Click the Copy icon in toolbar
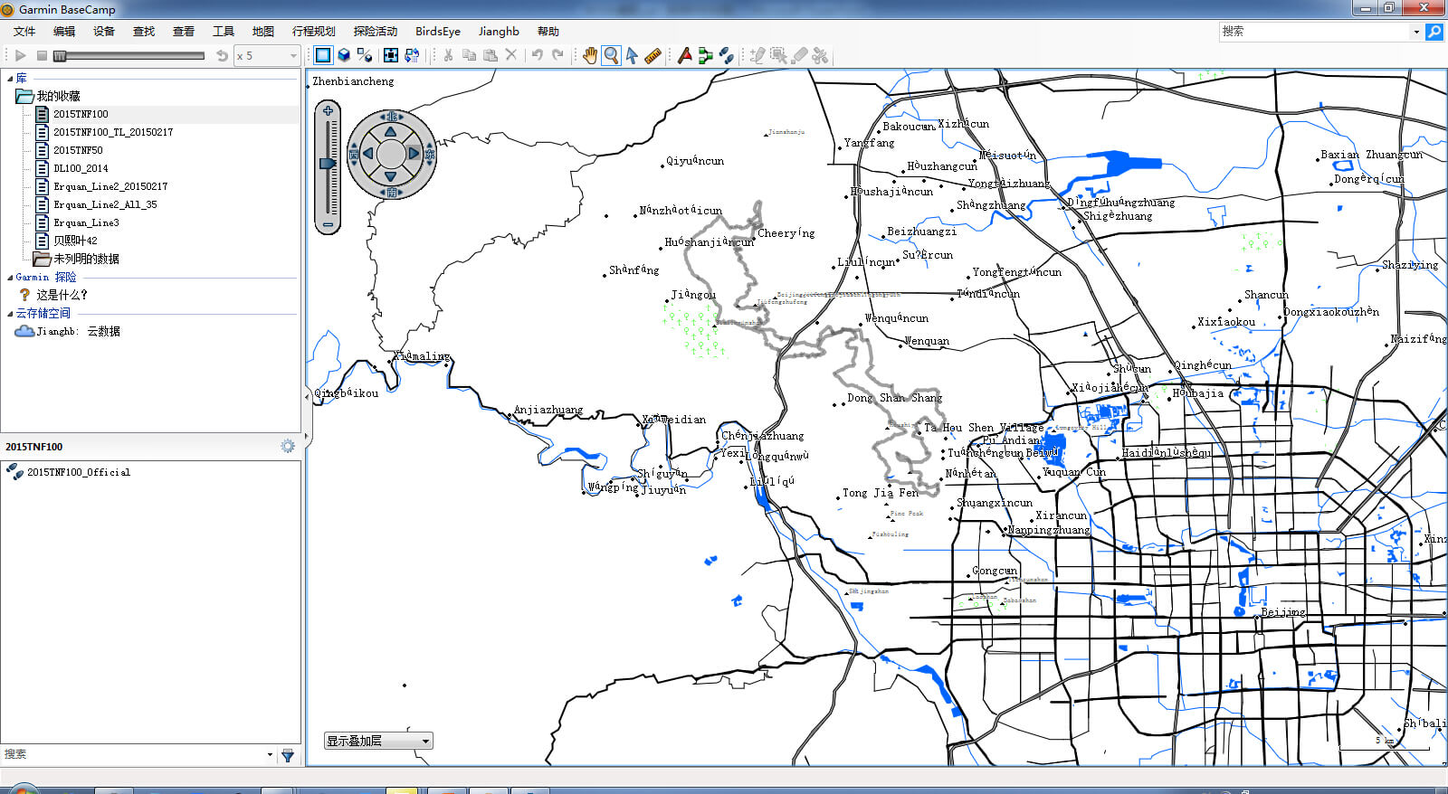The height and width of the screenshot is (794, 1448). [469, 55]
